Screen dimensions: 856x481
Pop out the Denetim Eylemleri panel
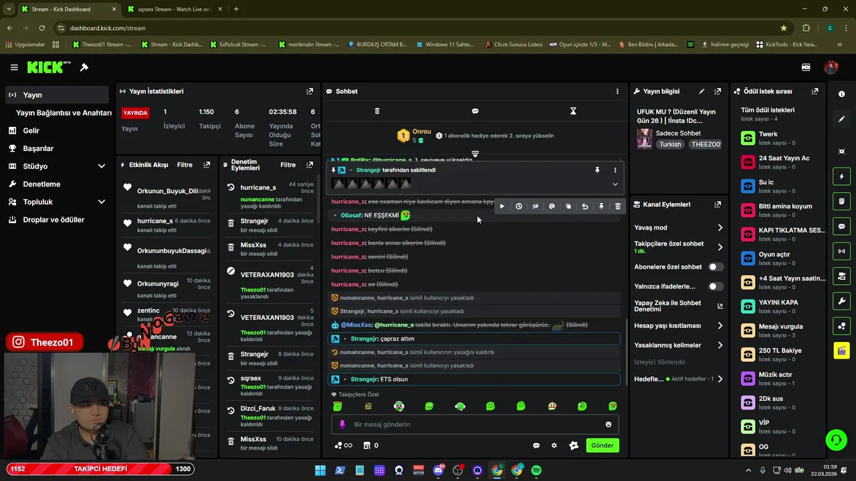click(x=310, y=165)
